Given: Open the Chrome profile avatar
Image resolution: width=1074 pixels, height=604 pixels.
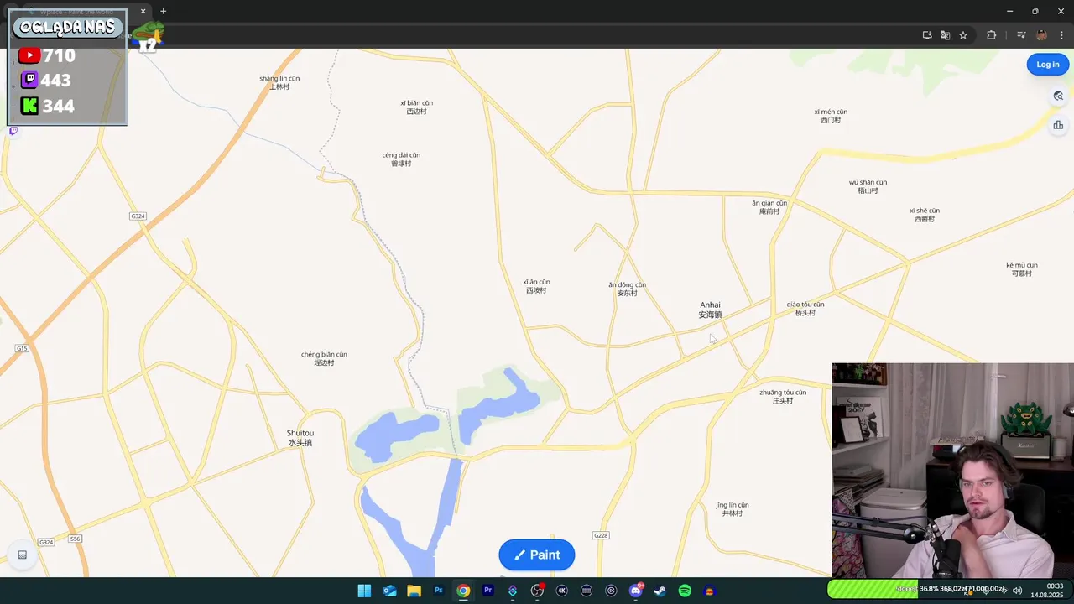Looking at the screenshot, I should (1041, 35).
